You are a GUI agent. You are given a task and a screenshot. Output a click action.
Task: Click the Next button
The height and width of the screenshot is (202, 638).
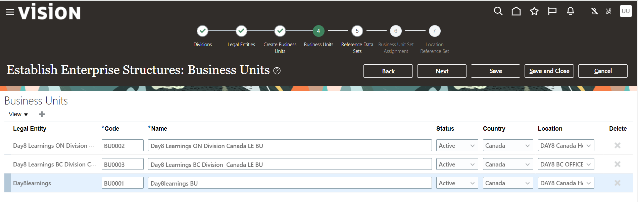point(442,71)
